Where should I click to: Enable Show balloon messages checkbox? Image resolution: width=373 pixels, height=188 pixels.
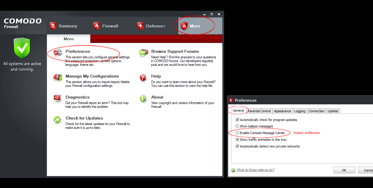(237, 126)
